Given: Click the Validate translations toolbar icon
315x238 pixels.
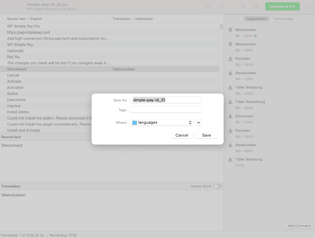Looking at the screenshot, I should (208, 6).
